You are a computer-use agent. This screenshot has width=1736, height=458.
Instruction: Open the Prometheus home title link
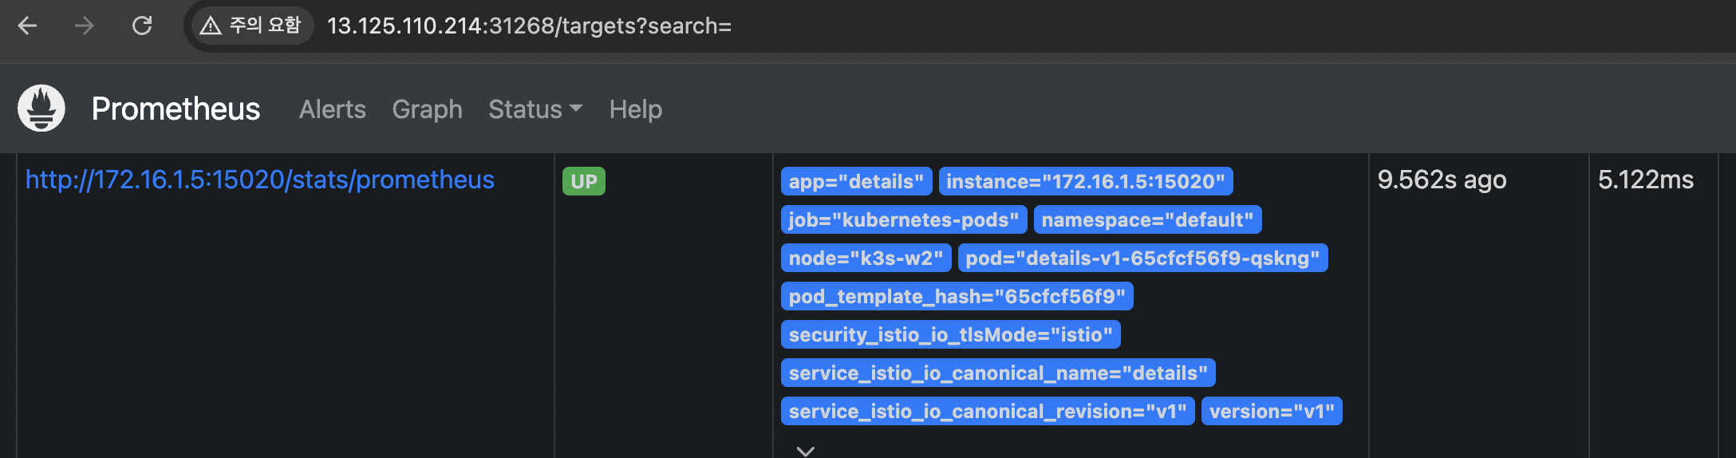[176, 109]
